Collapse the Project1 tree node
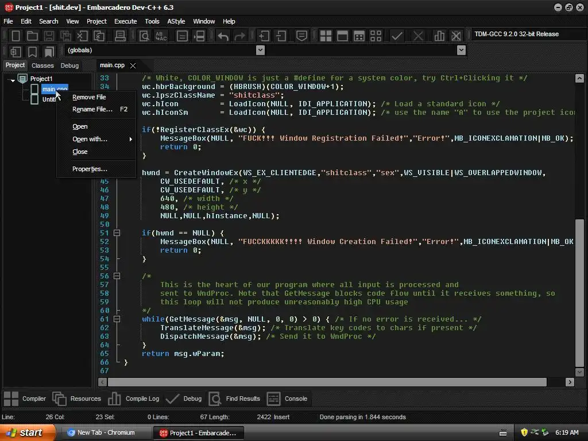The width and height of the screenshot is (588, 441). pos(13,79)
